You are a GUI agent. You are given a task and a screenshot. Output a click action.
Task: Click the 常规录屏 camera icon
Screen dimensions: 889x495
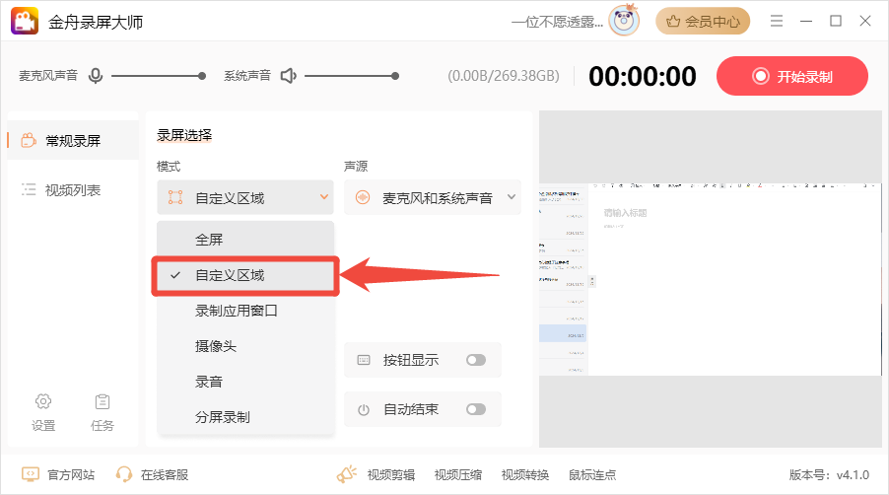(x=29, y=140)
